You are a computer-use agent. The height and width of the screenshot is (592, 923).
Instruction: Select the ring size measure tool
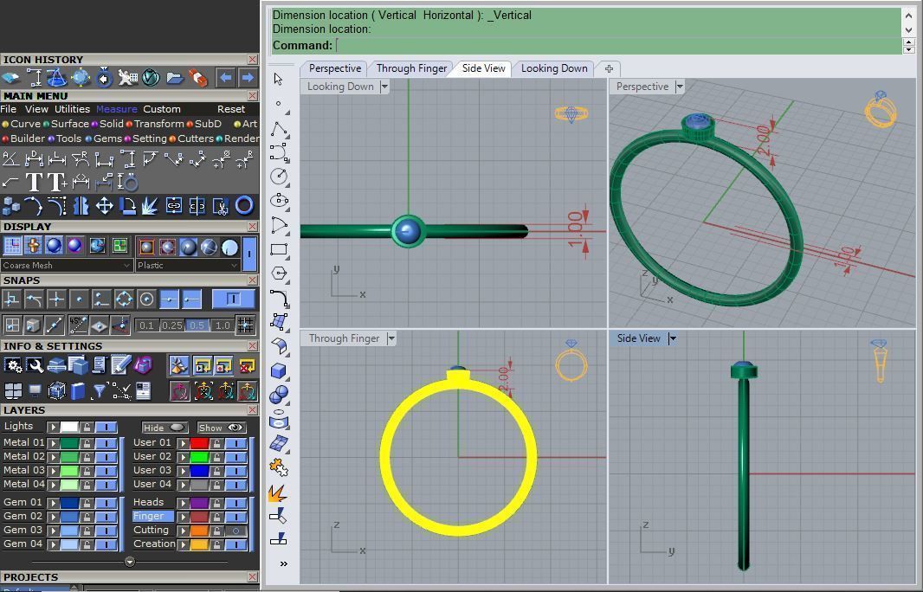pos(127,183)
